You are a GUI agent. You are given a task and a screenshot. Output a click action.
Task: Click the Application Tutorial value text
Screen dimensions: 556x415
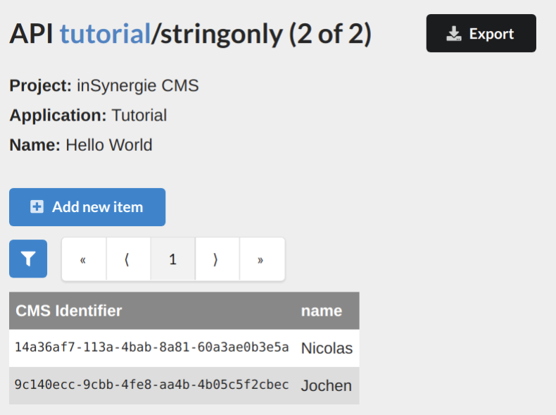pos(139,116)
